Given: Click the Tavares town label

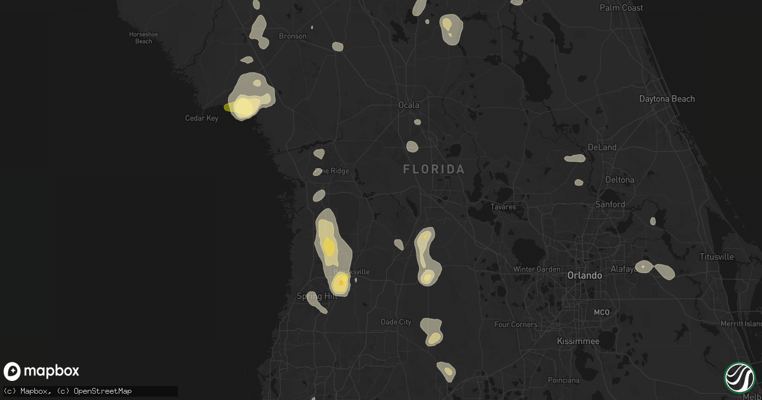Looking at the screenshot, I should [x=504, y=207].
